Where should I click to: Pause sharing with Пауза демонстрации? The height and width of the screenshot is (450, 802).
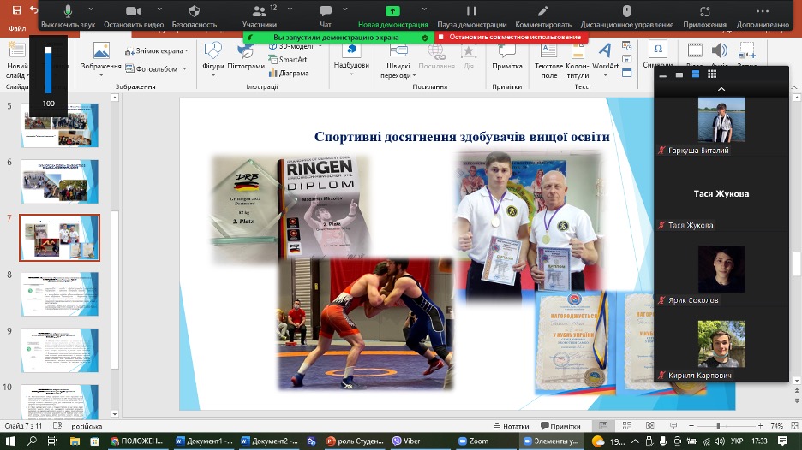(471, 16)
